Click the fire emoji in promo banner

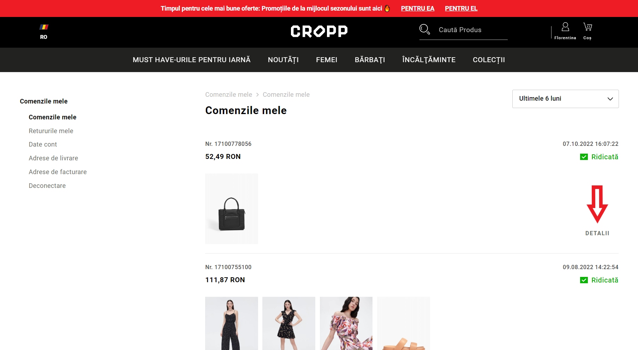tap(387, 8)
